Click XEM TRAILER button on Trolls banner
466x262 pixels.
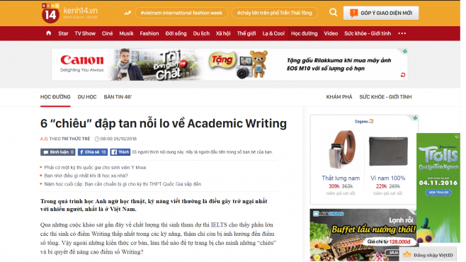click(438, 193)
